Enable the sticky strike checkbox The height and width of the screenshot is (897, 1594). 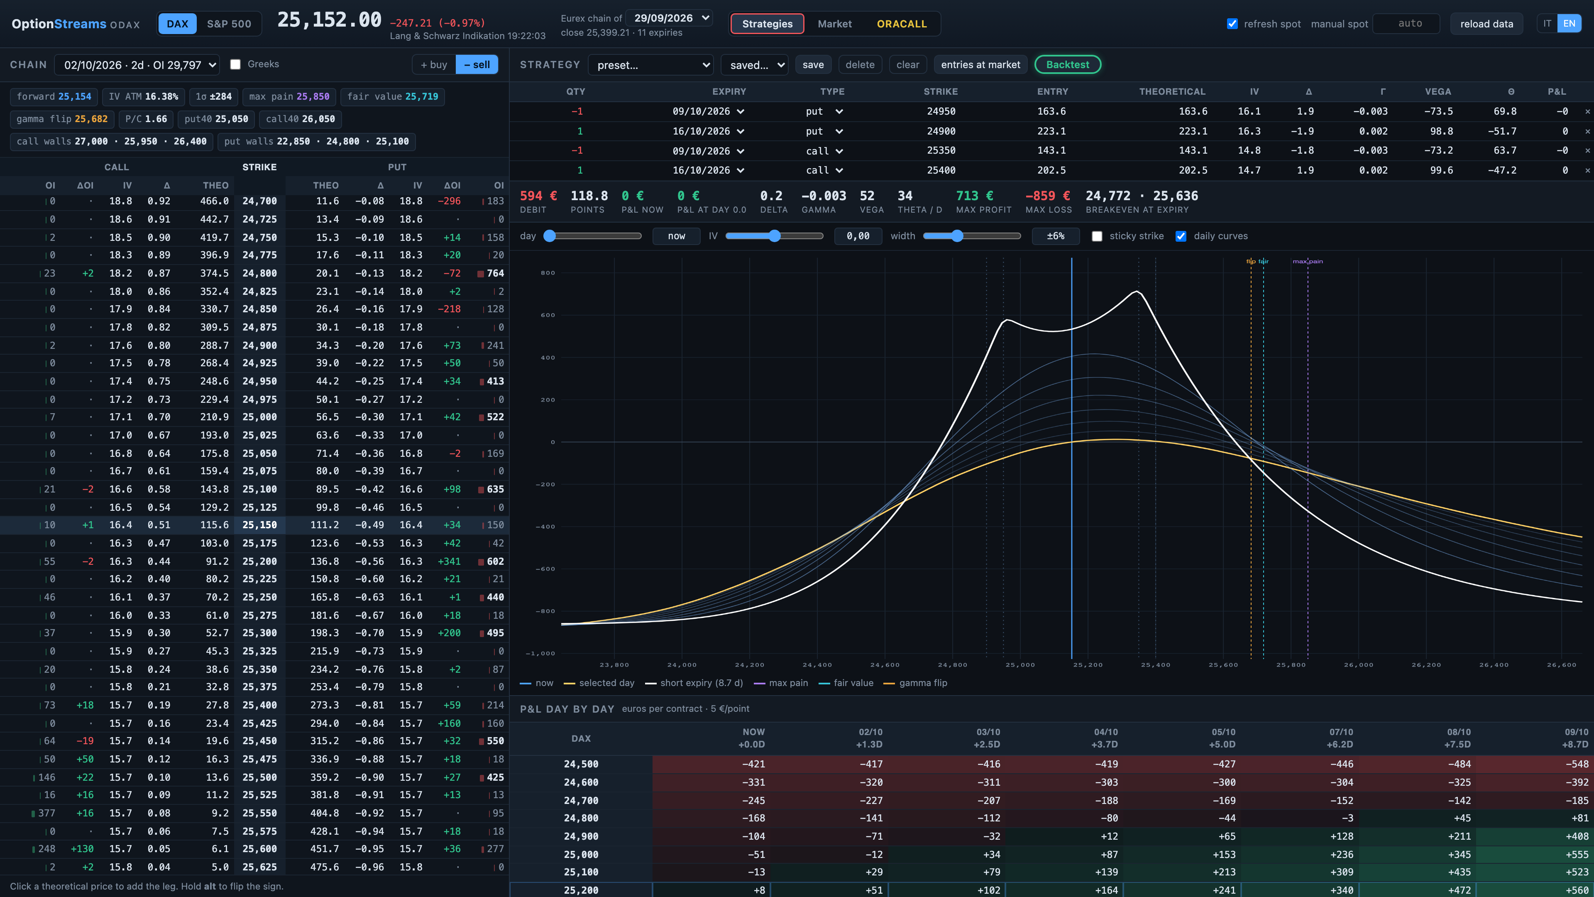[x=1097, y=236]
